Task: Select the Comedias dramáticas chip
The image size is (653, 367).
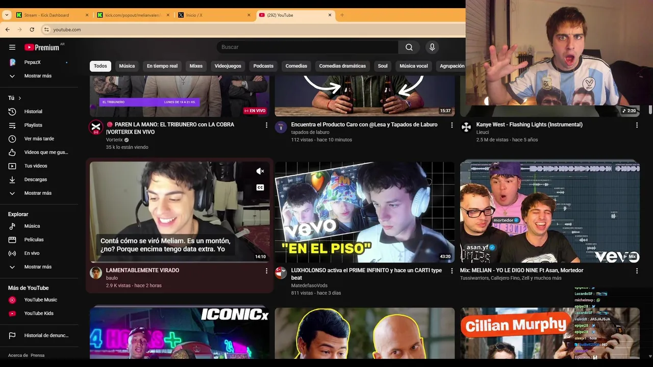Action: click(x=342, y=66)
